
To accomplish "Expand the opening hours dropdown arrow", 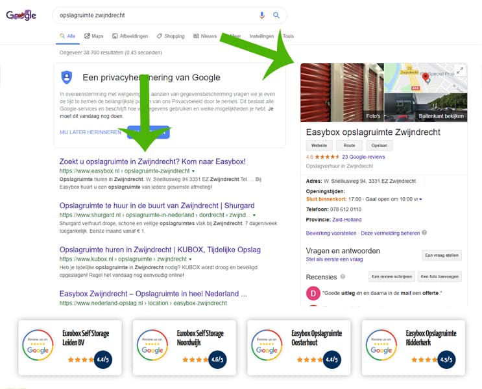I will click(420, 200).
